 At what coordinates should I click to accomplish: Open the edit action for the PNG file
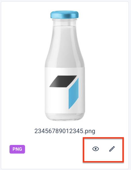pos(112,149)
